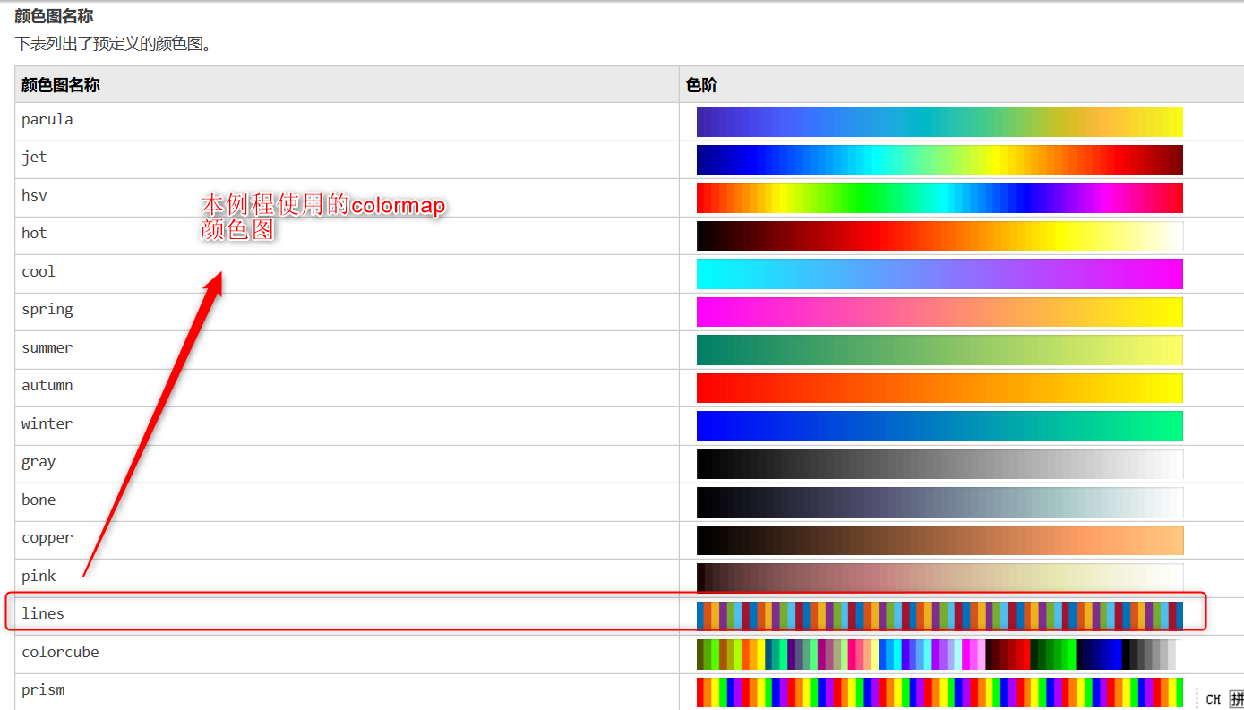Click the bone color scale bar
This screenshot has height=710, width=1244.
pos(939,502)
